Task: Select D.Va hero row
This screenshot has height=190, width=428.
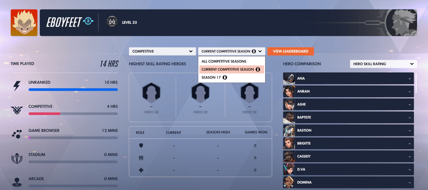Action: [348, 169]
